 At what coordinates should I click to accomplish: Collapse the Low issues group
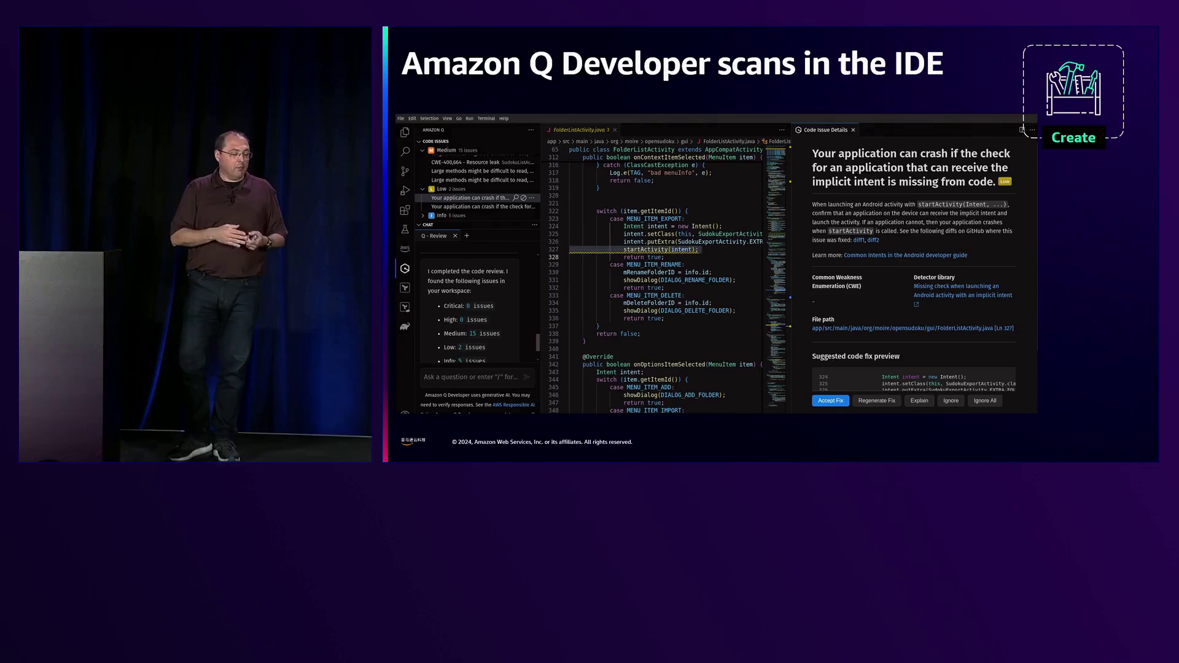click(x=422, y=189)
